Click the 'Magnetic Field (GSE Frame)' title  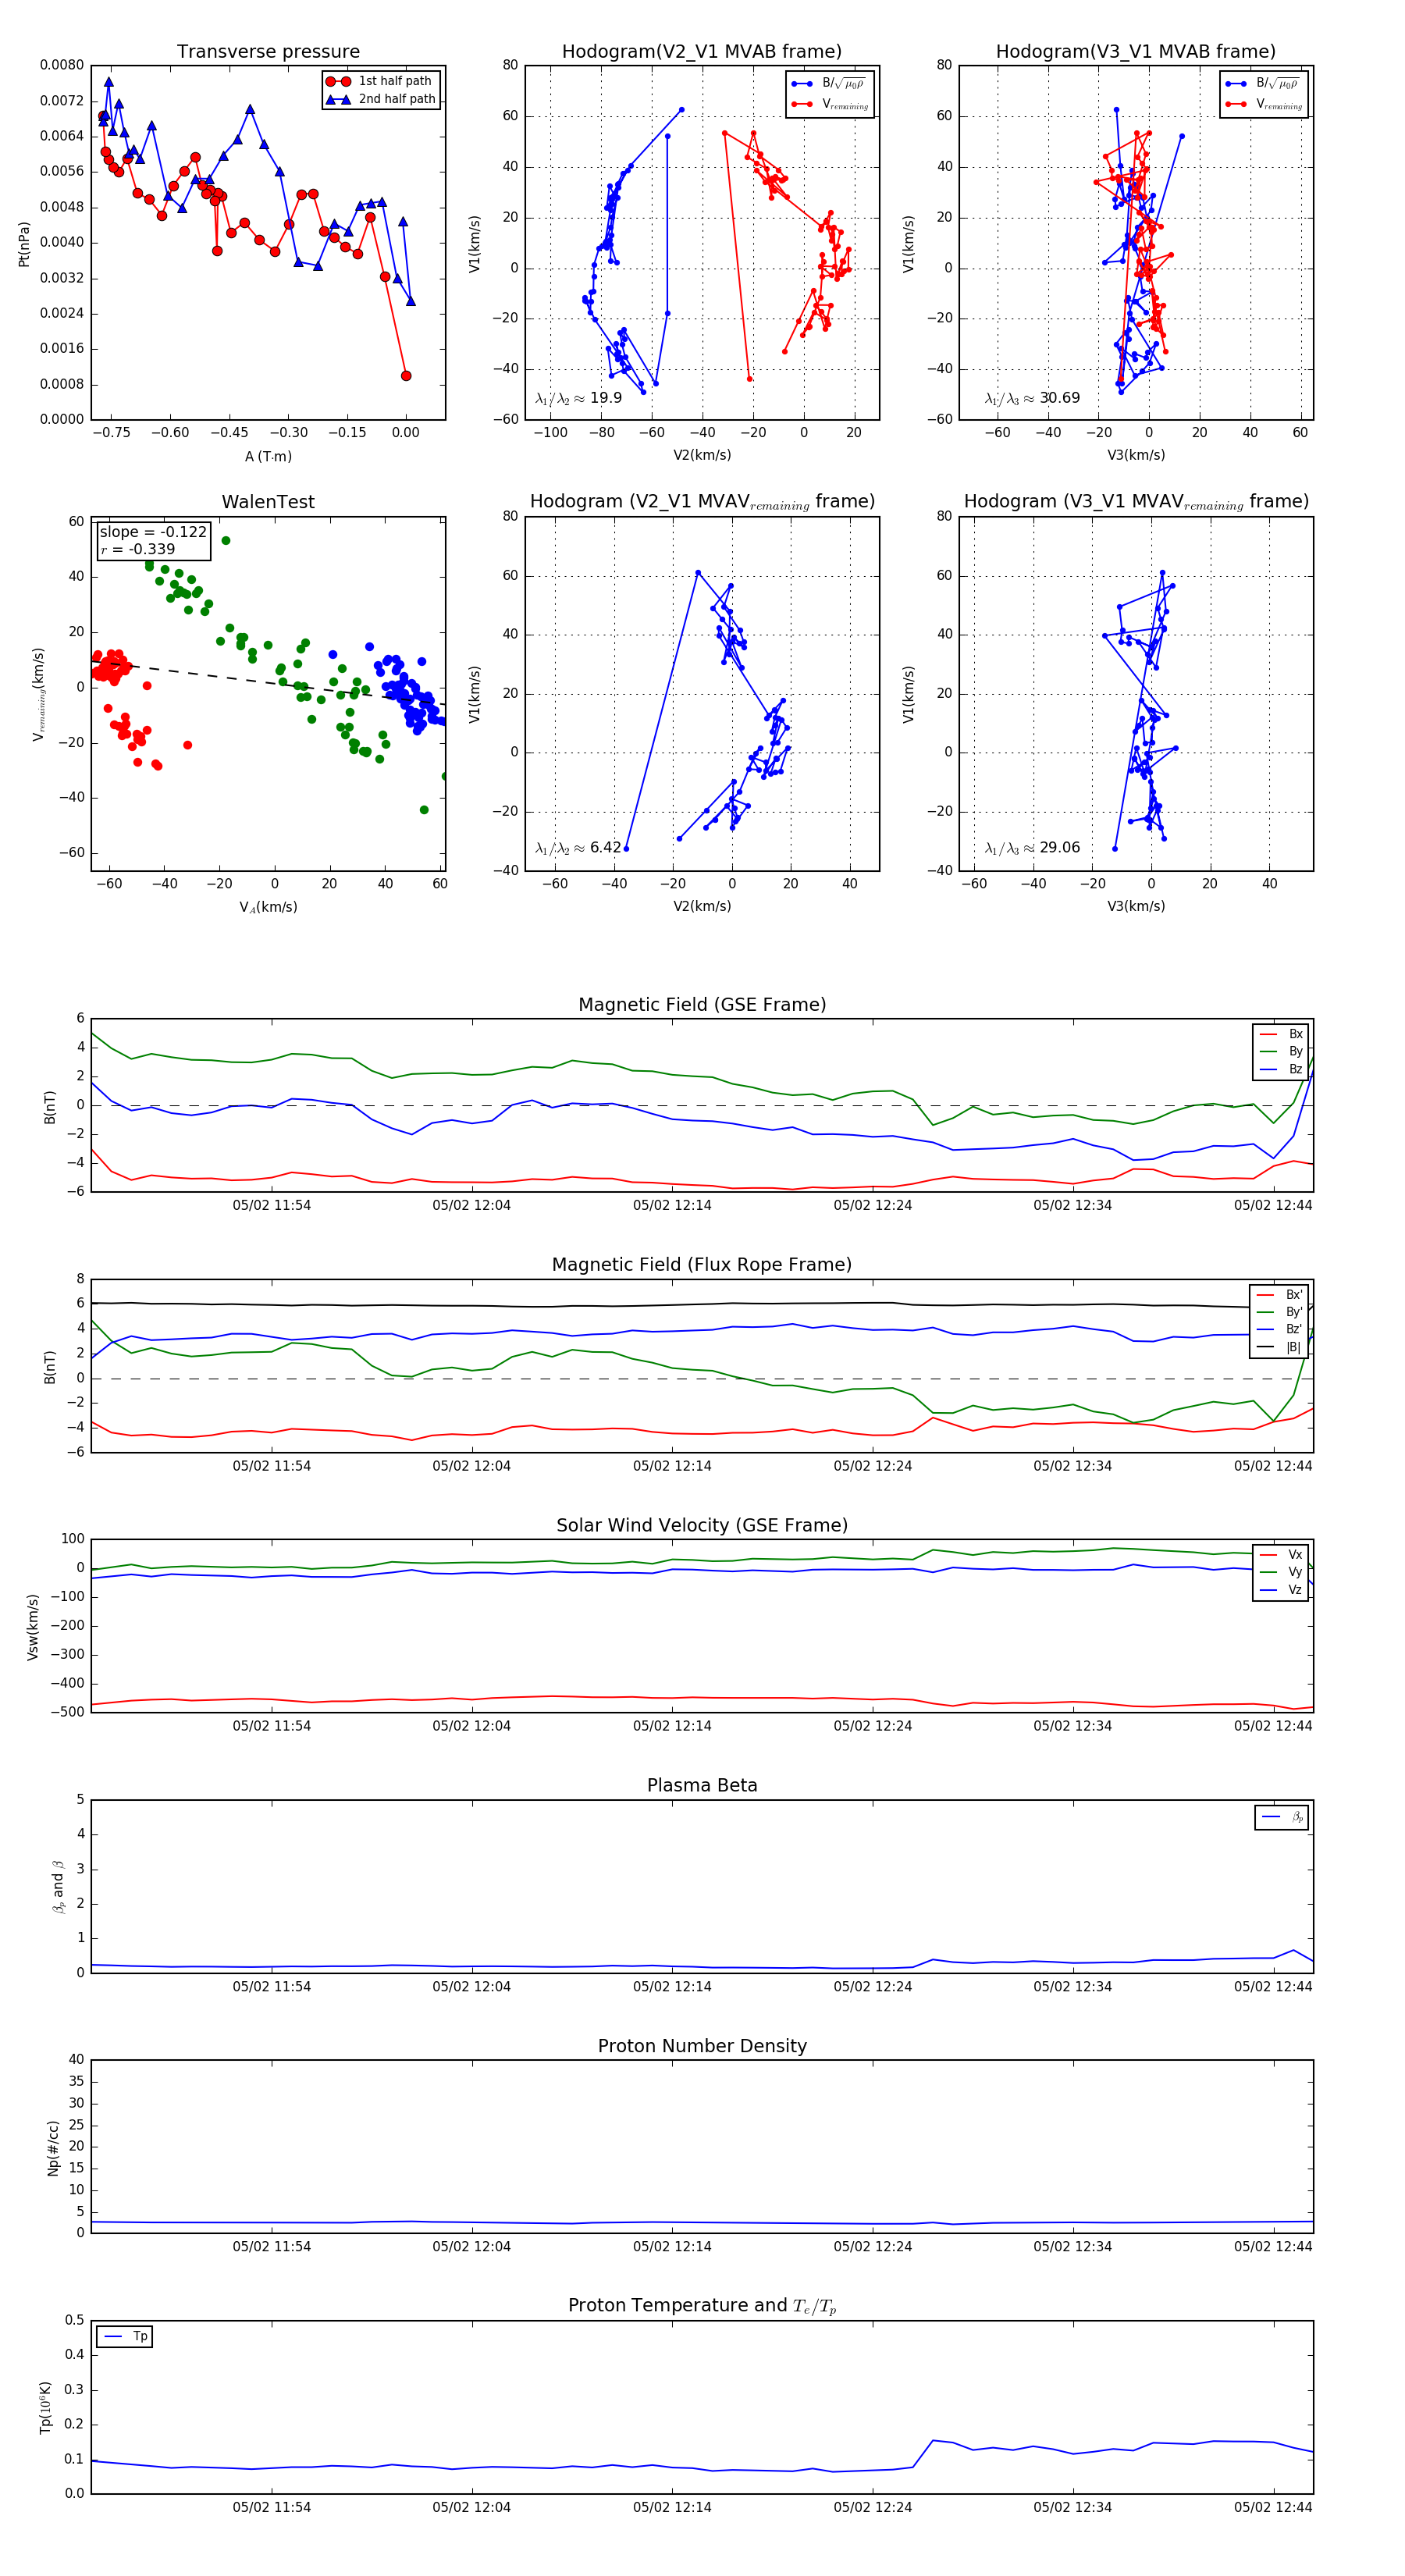click(x=702, y=1005)
